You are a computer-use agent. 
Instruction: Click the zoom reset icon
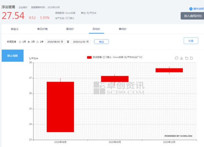[191, 58]
